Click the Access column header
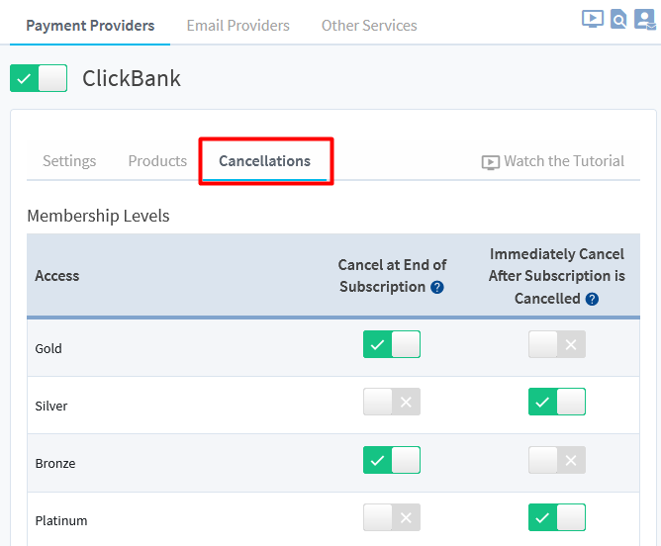The width and height of the screenshot is (661, 546). pos(57,276)
